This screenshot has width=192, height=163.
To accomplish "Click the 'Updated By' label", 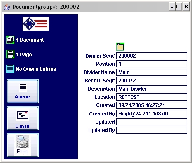I will [101, 130].
